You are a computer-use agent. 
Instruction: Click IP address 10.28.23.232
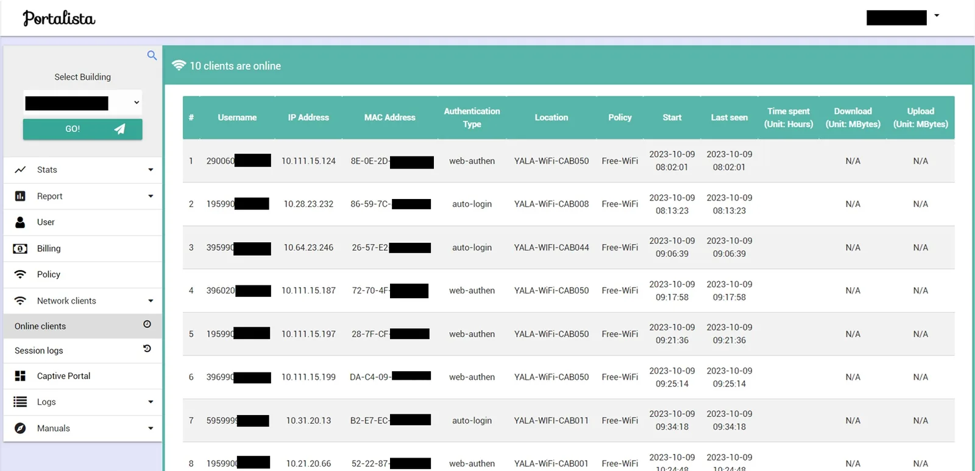[x=308, y=204]
